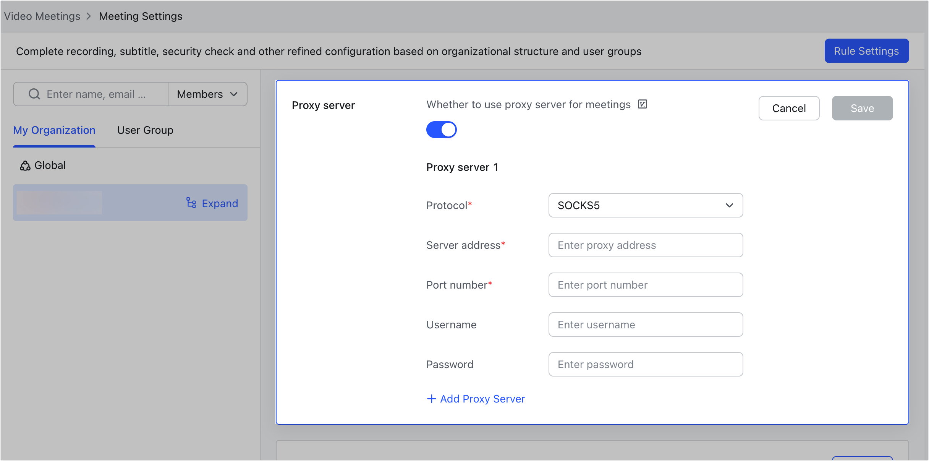Focus the Enter proxy address field

point(646,245)
